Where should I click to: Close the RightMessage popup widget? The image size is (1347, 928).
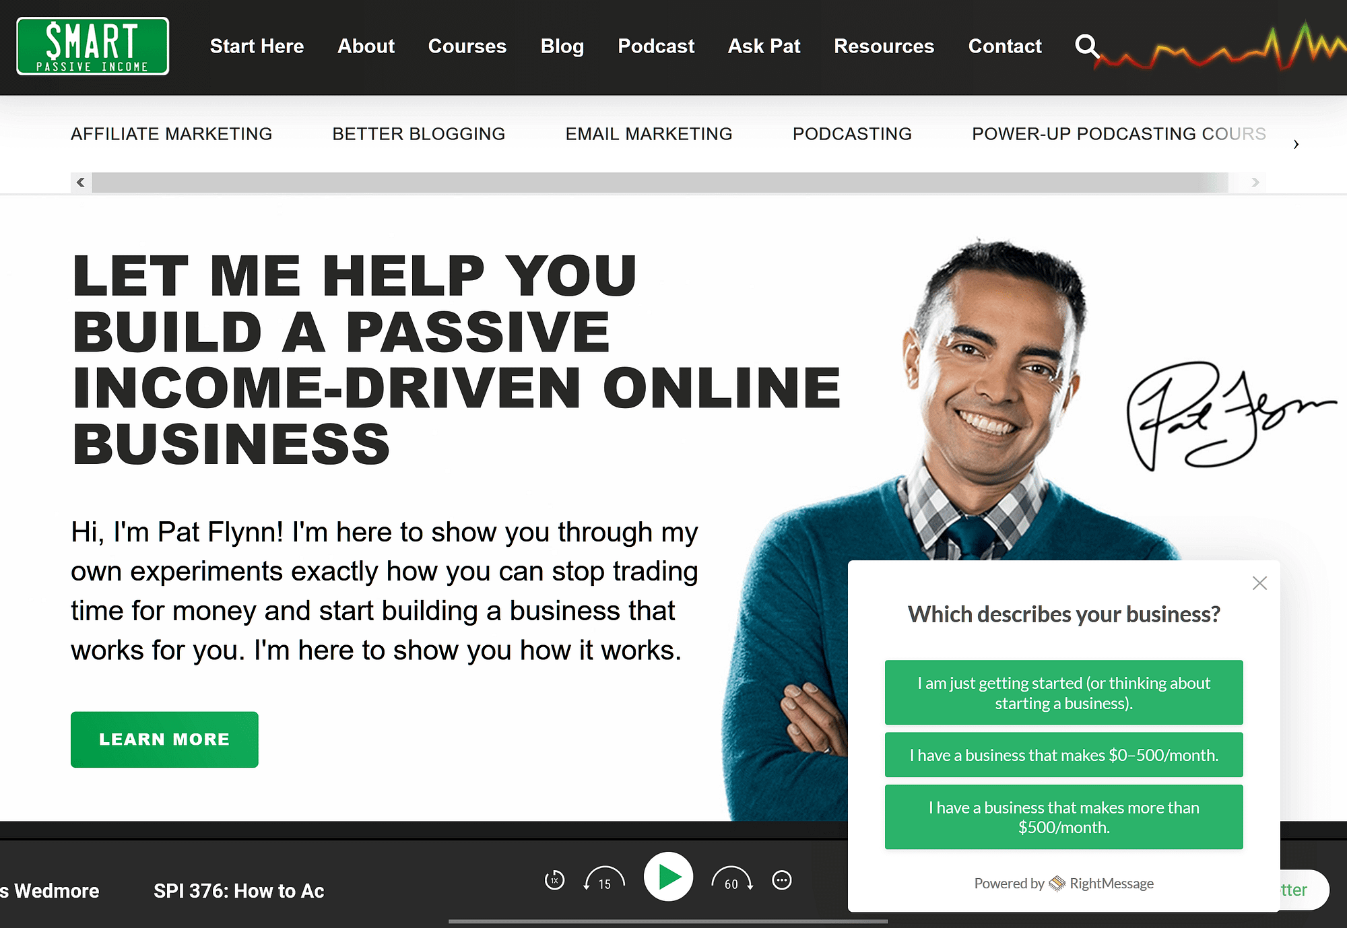1260,583
